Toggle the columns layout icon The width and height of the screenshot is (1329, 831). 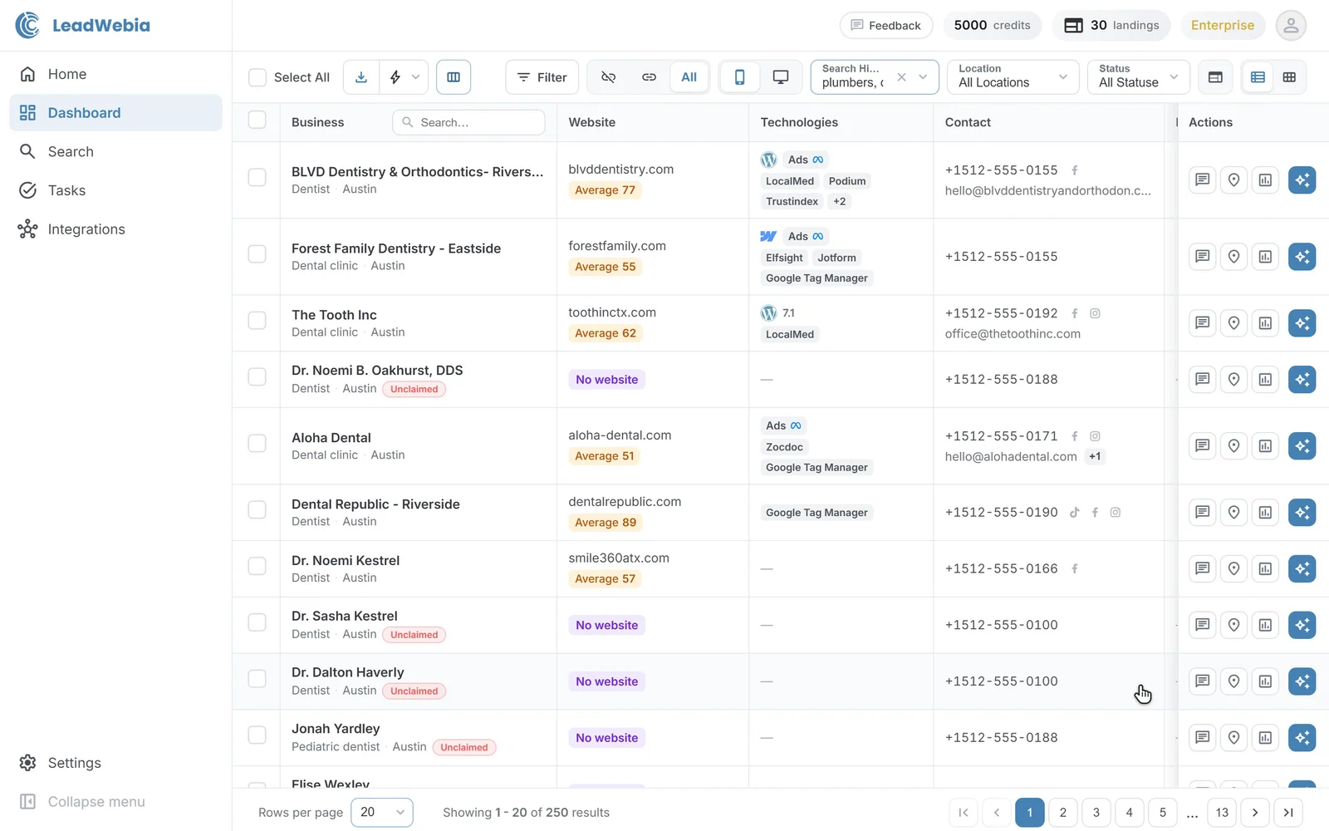[454, 77]
